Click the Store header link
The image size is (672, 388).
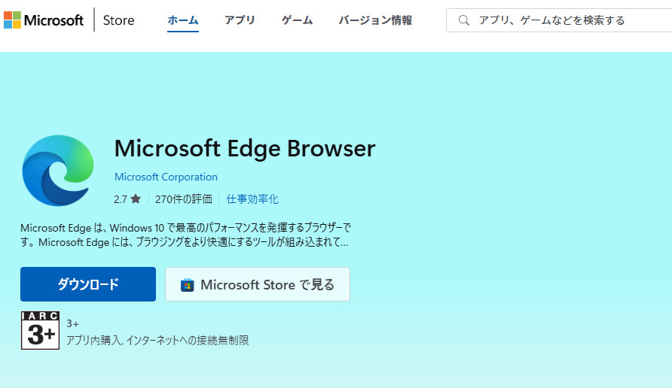(x=118, y=20)
